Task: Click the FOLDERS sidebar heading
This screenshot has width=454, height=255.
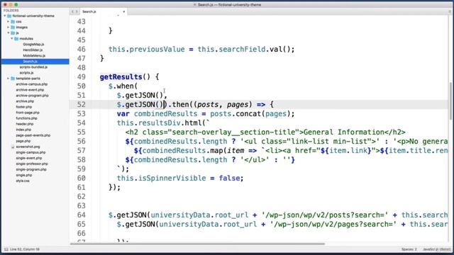Action: tap(11, 11)
